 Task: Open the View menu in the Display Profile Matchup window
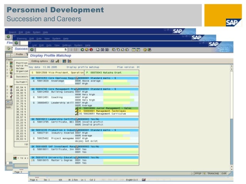(x=57, y=45)
